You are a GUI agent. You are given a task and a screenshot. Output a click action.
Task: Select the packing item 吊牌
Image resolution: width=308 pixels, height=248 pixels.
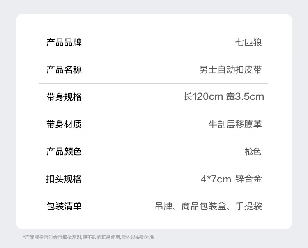[164, 206]
